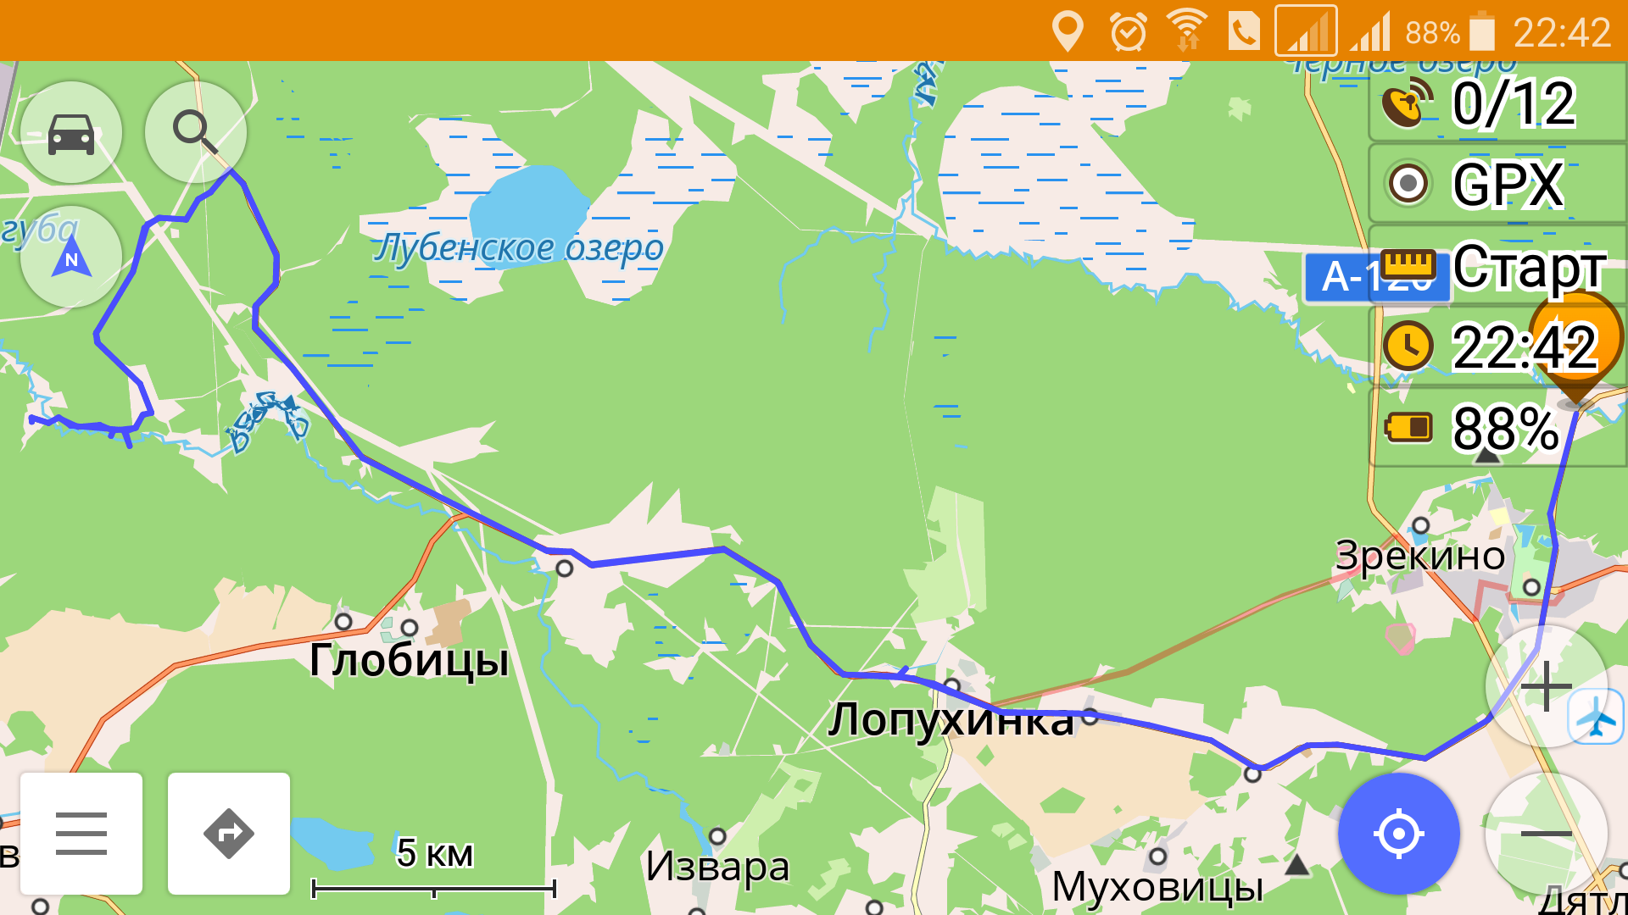Tap the 5 км scale ruler
This screenshot has height=915, width=1628.
[434, 869]
